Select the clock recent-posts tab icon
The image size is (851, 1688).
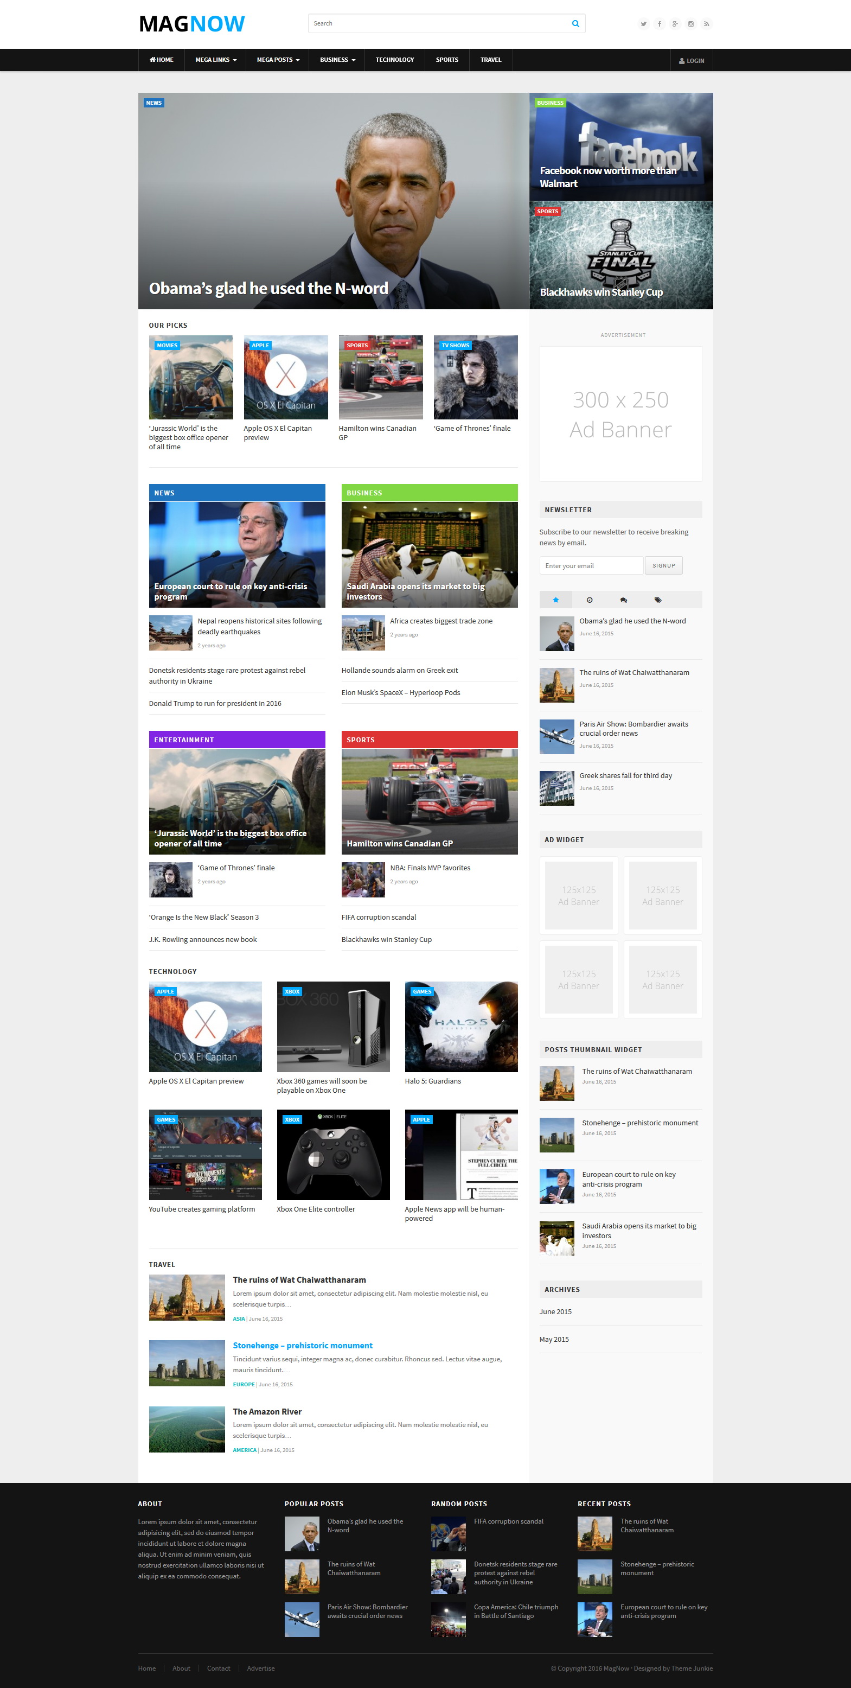point(589,600)
